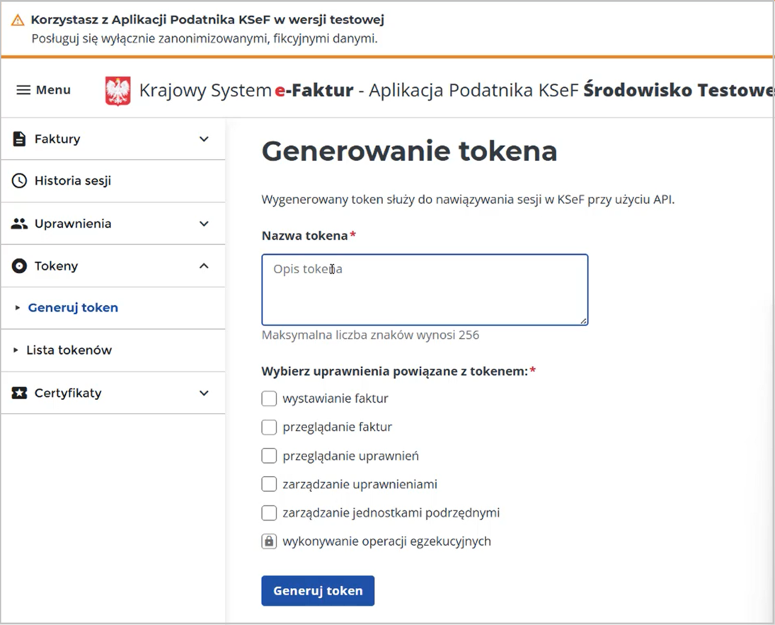Viewport: 775px width, 625px height.
Task: Expand the Faktury section chevron
Action: click(204, 139)
